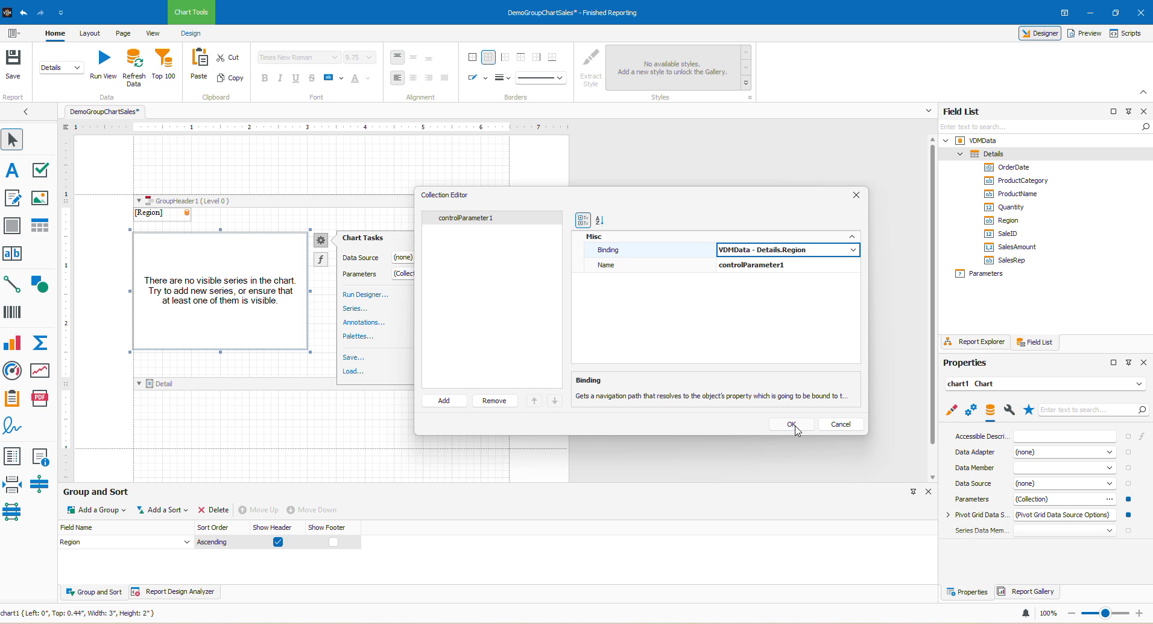Screen dimensions: 1153x624
Task: Click the Save report icon
Action: [x=13, y=58]
